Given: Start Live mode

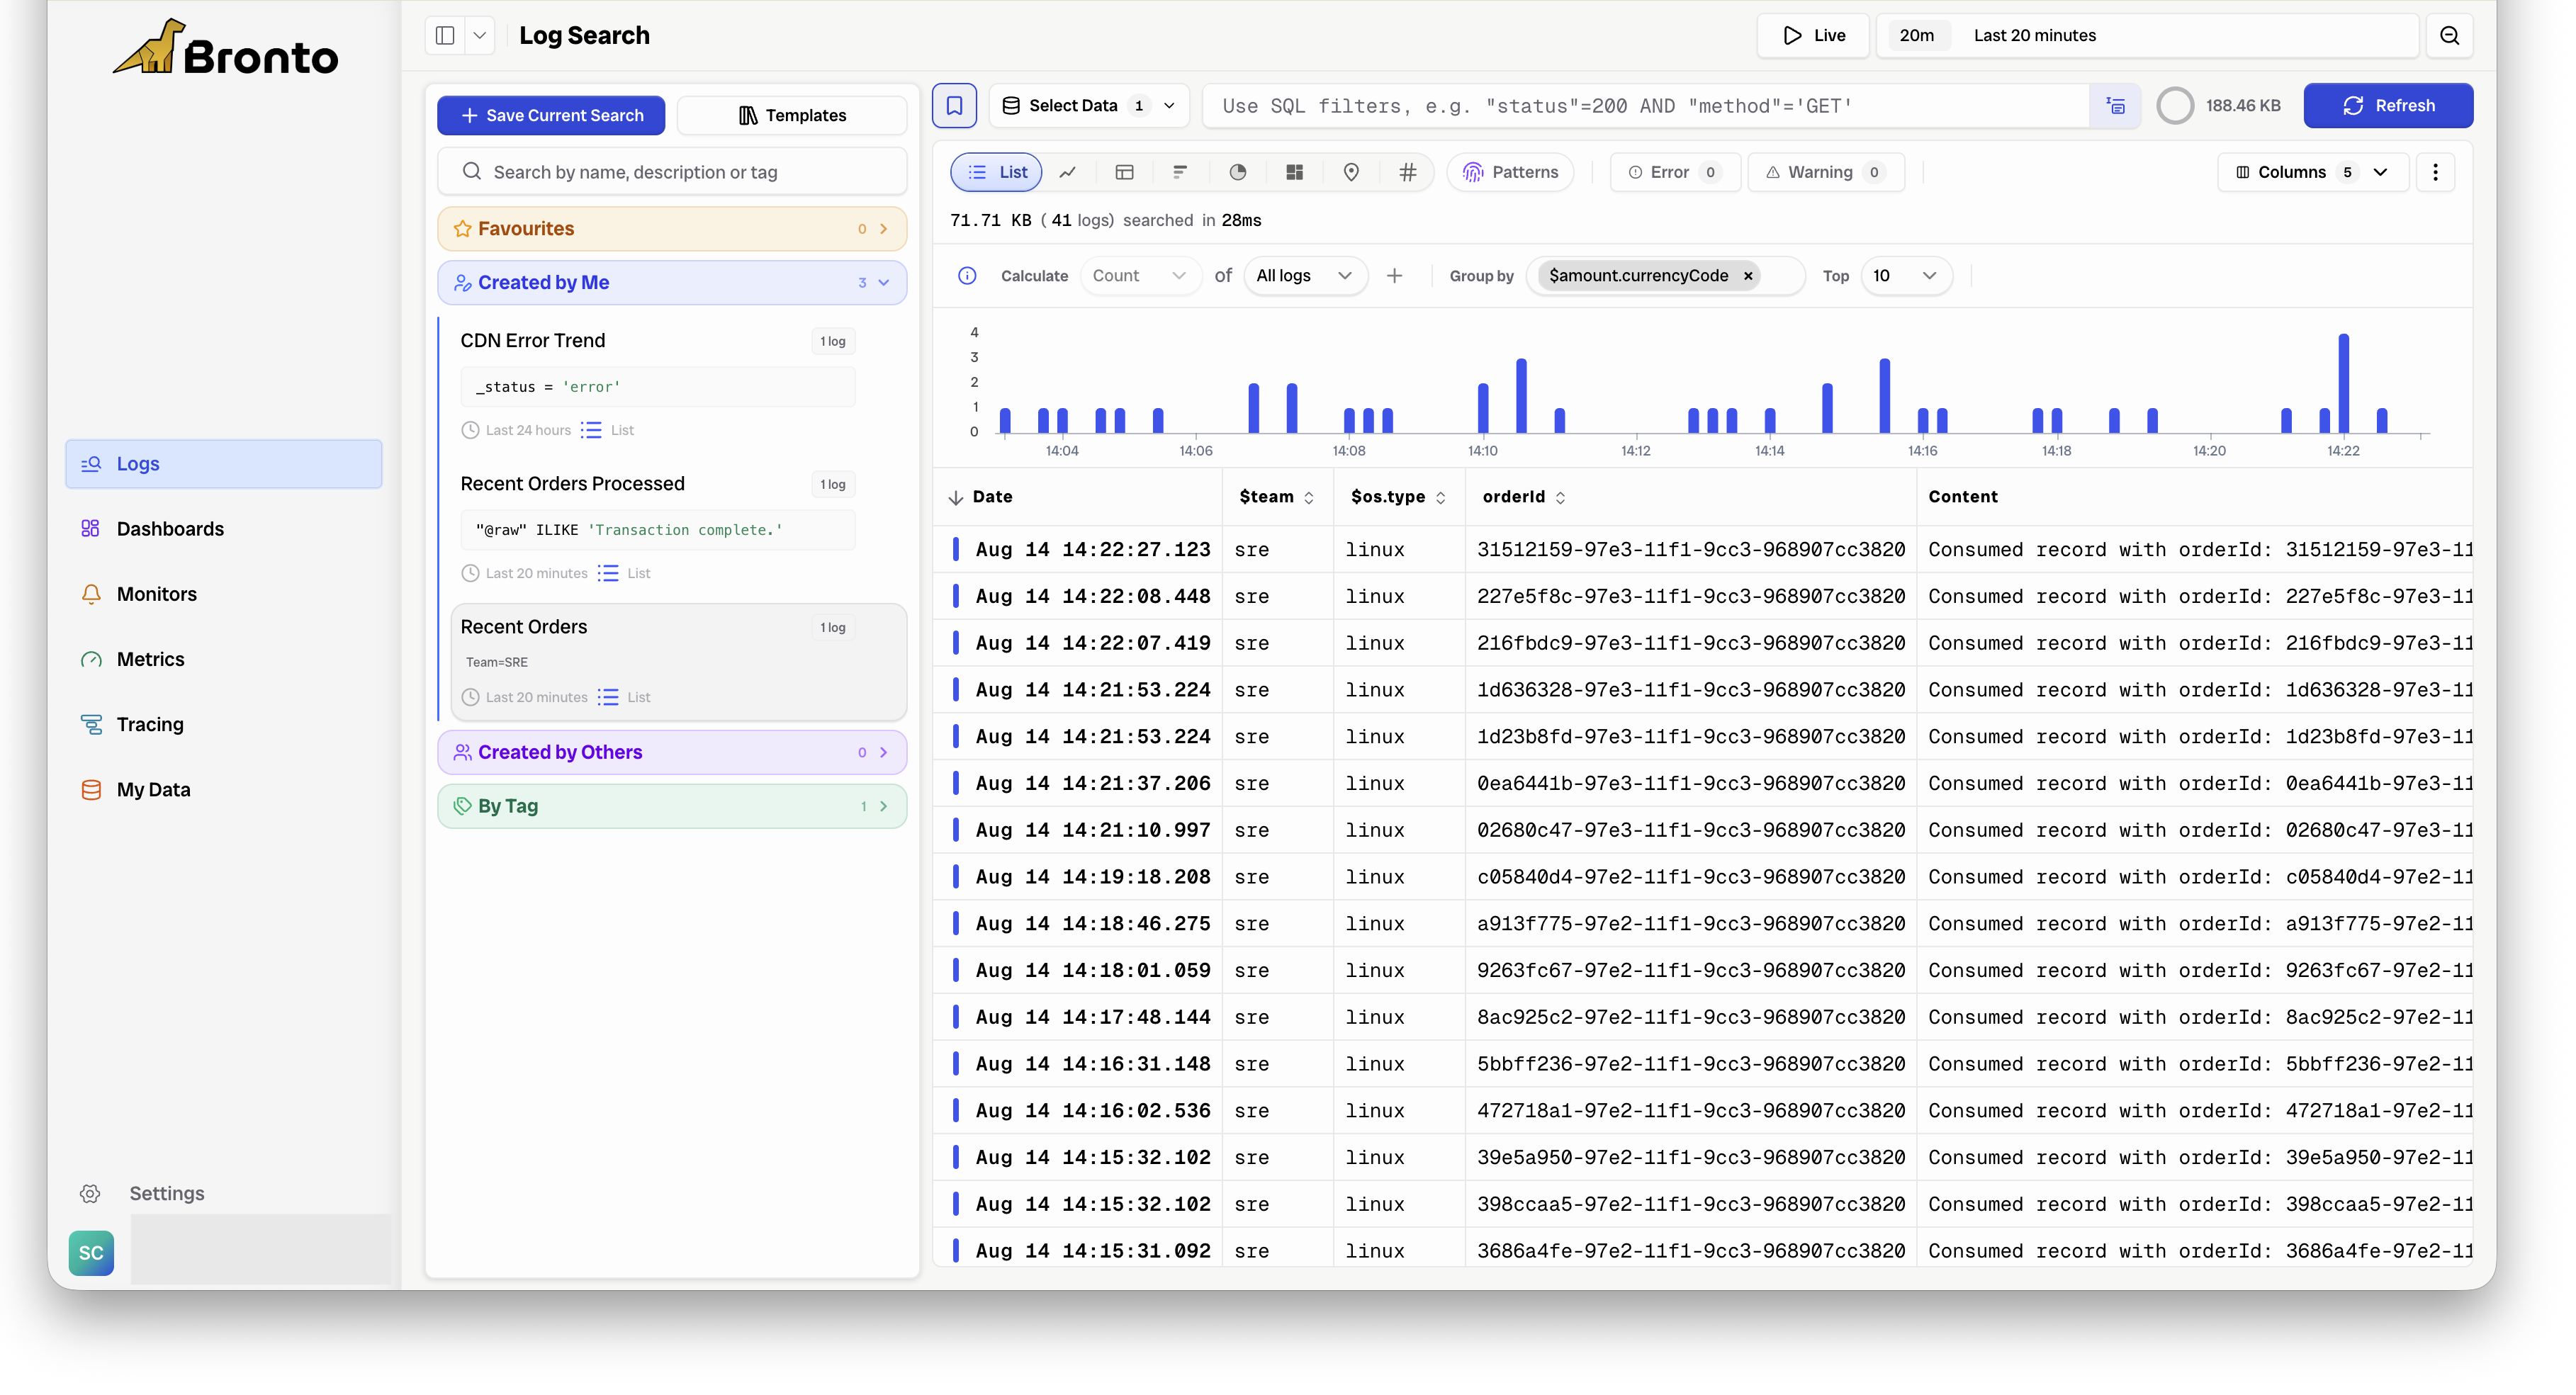Looking at the screenshot, I should tap(1813, 36).
